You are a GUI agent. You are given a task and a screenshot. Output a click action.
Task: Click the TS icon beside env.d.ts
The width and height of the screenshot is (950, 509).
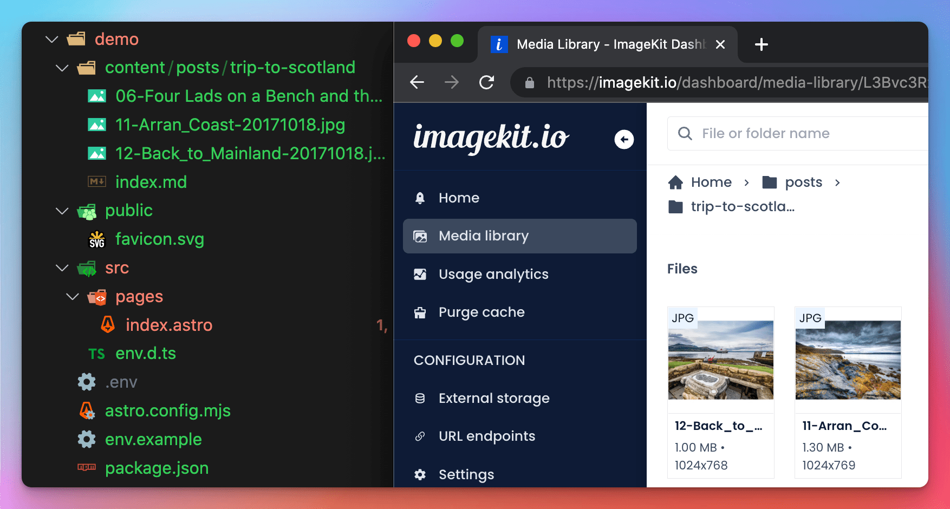[x=97, y=354]
